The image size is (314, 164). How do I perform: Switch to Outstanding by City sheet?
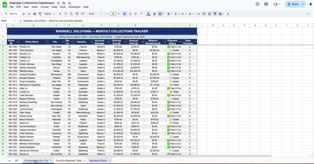[36, 161]
